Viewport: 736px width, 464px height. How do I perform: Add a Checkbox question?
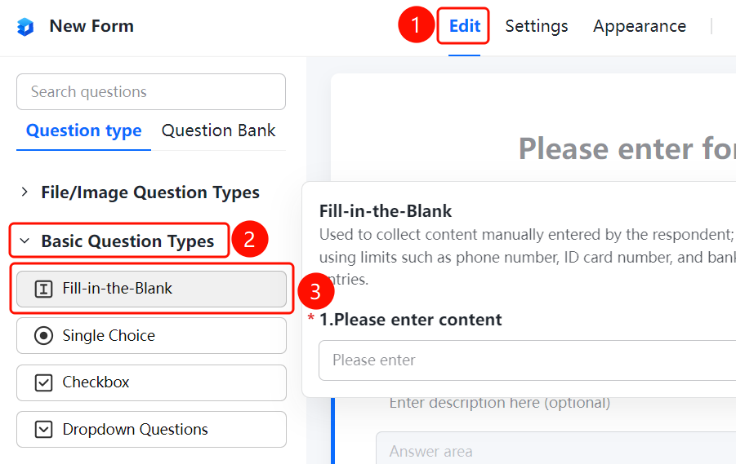(x=151, y=382)
